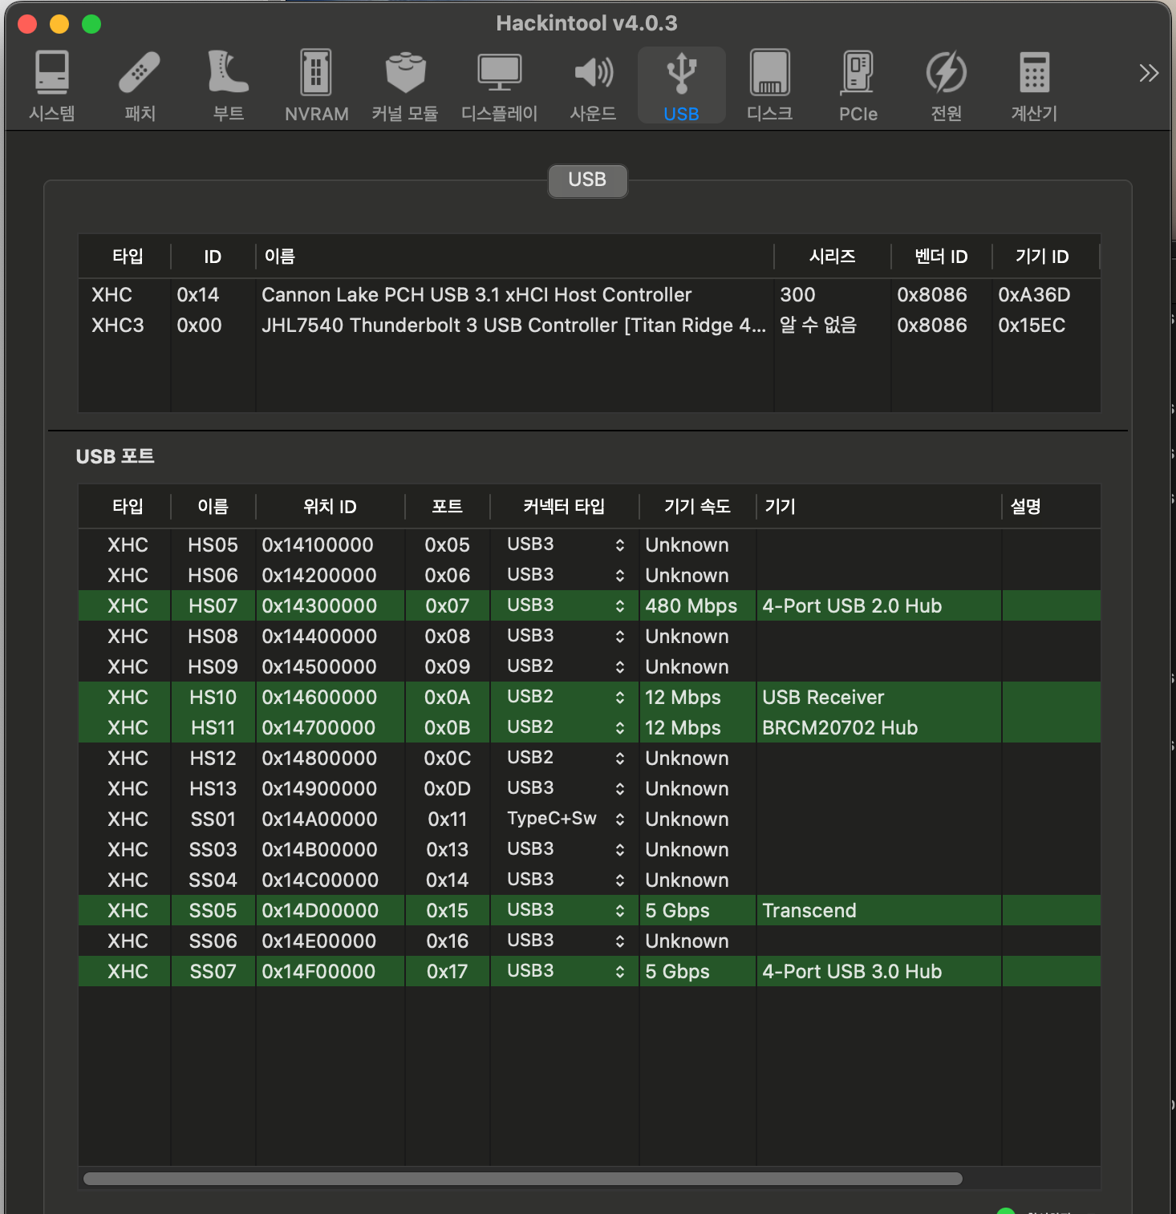The width and height of the screenshot is (1176, 1214).
Task: Open the 계산기 (Calculator) icon
Action: (1034, 85)
